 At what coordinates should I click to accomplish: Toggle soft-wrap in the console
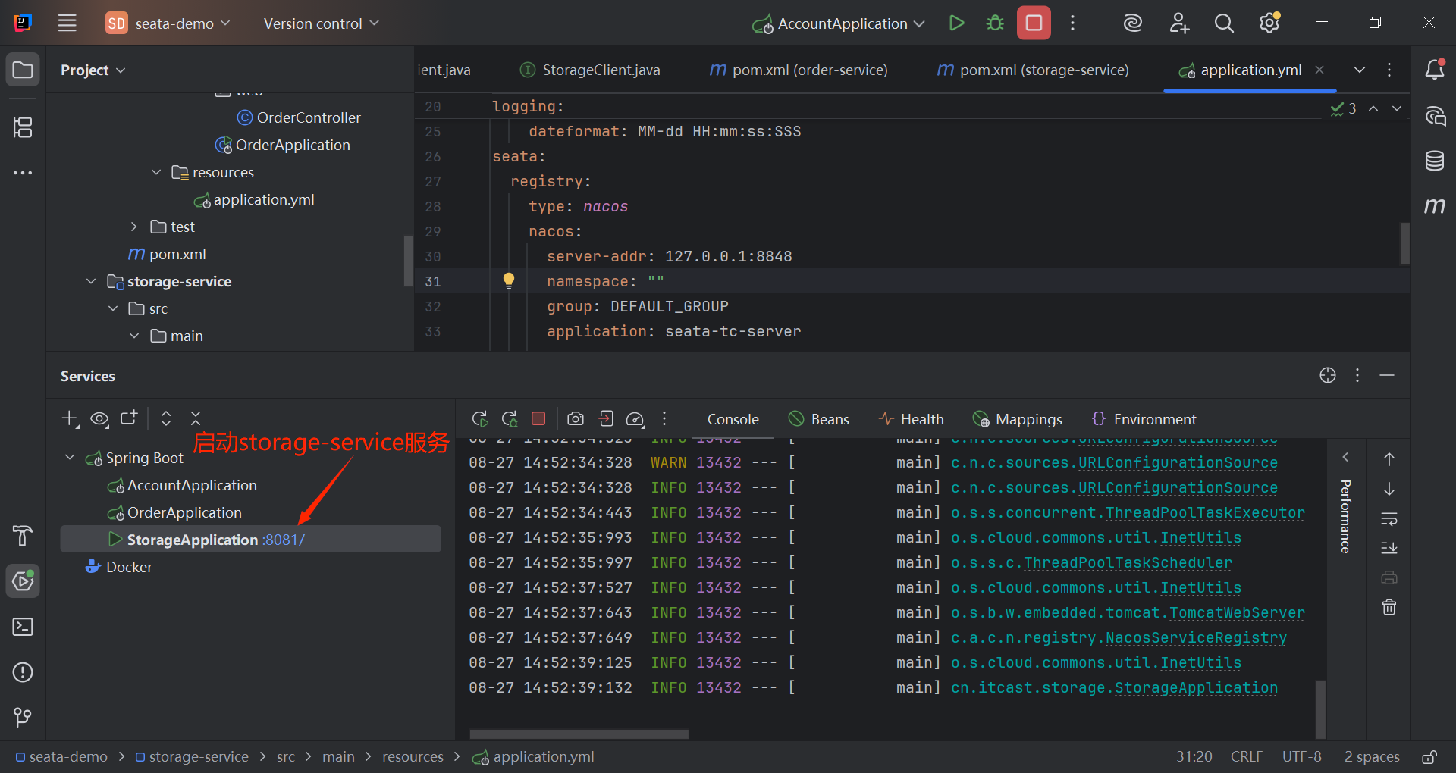1389,519
